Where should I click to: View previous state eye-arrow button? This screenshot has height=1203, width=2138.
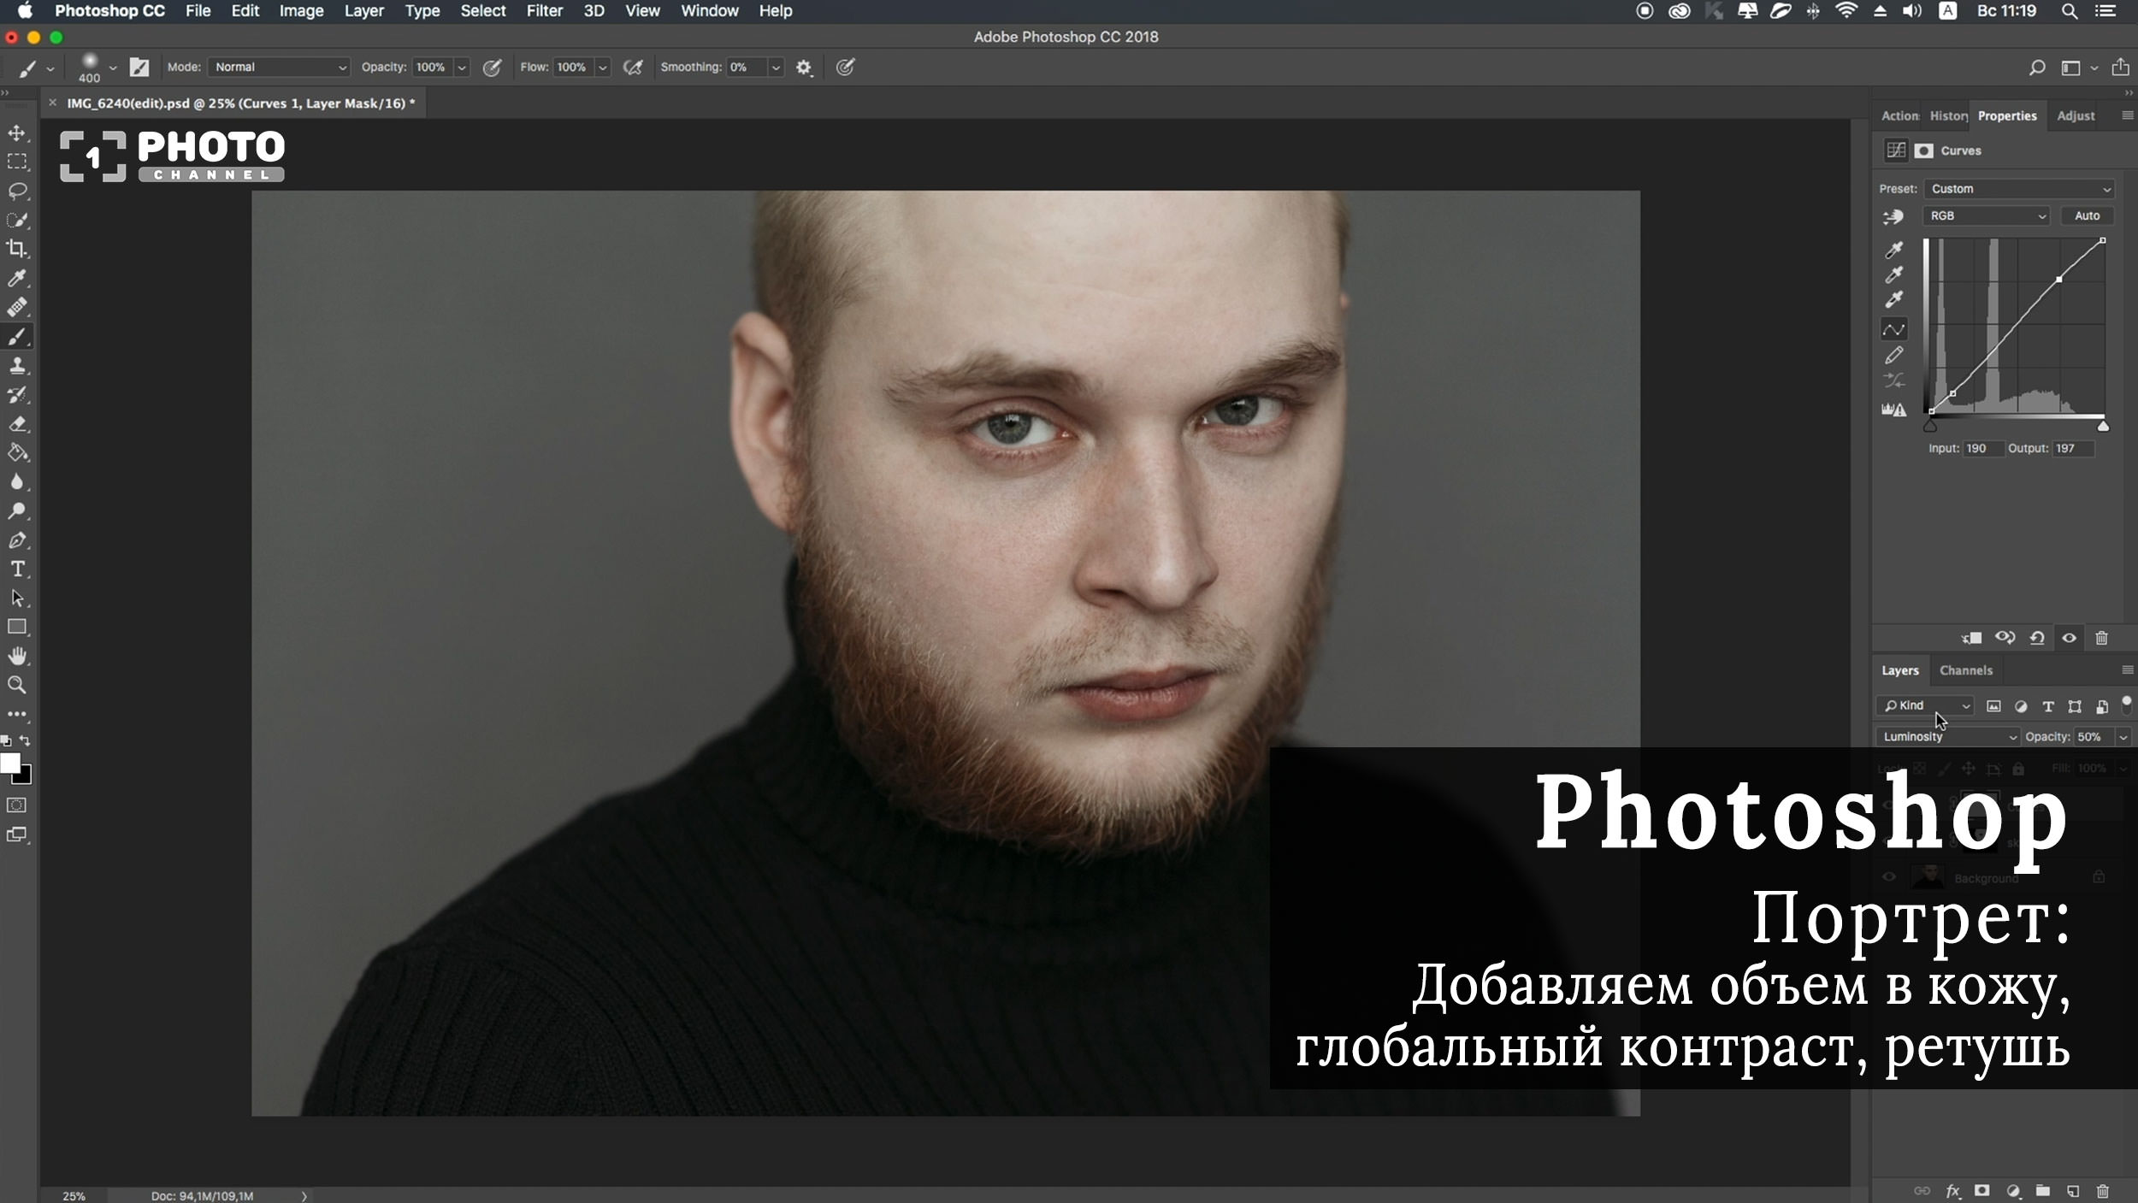tap(2005, 638)
